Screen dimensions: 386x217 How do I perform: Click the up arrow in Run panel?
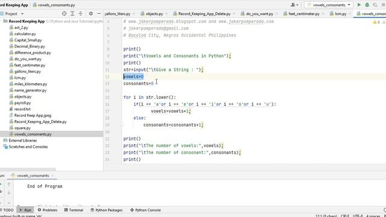9,184
